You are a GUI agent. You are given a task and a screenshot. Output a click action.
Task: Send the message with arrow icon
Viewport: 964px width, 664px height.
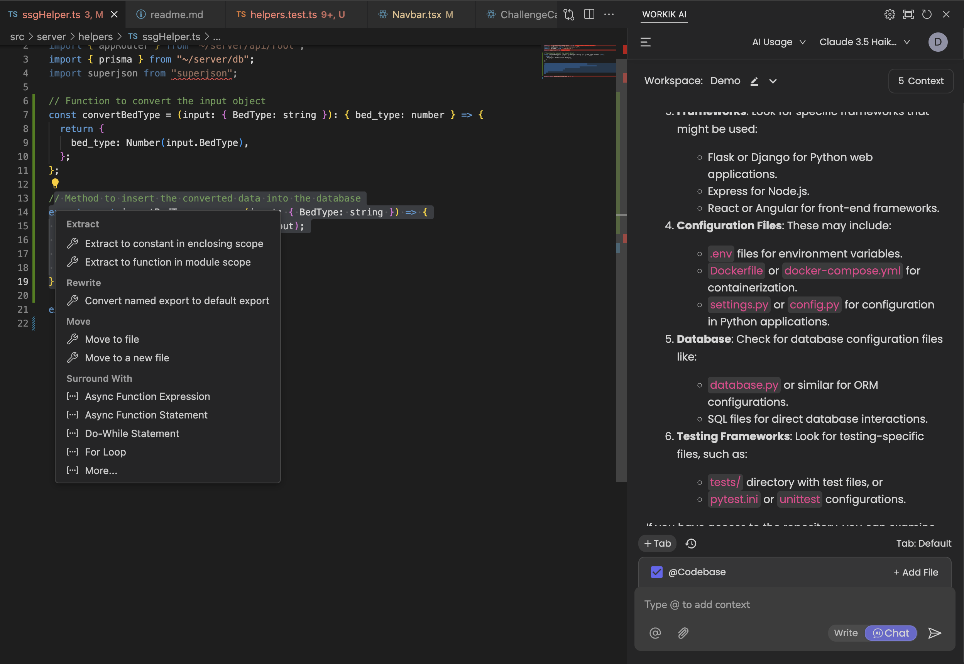(x=934, y=633)
